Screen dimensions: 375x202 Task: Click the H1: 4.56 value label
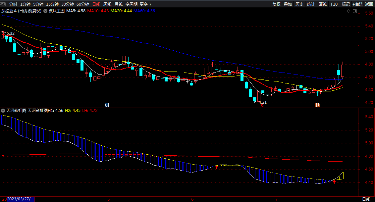pyautogui.click(x=55, y=111)
